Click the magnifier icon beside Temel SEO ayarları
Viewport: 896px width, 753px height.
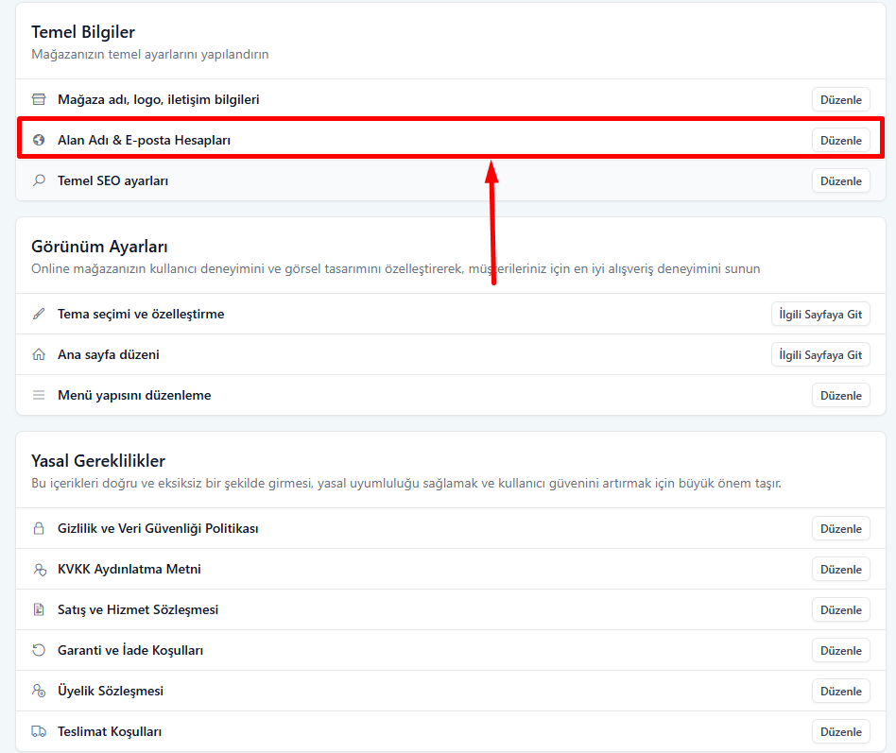pyautogui.click(x=39, y=180)
